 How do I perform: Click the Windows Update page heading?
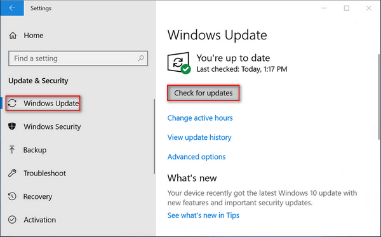(217, 35)
